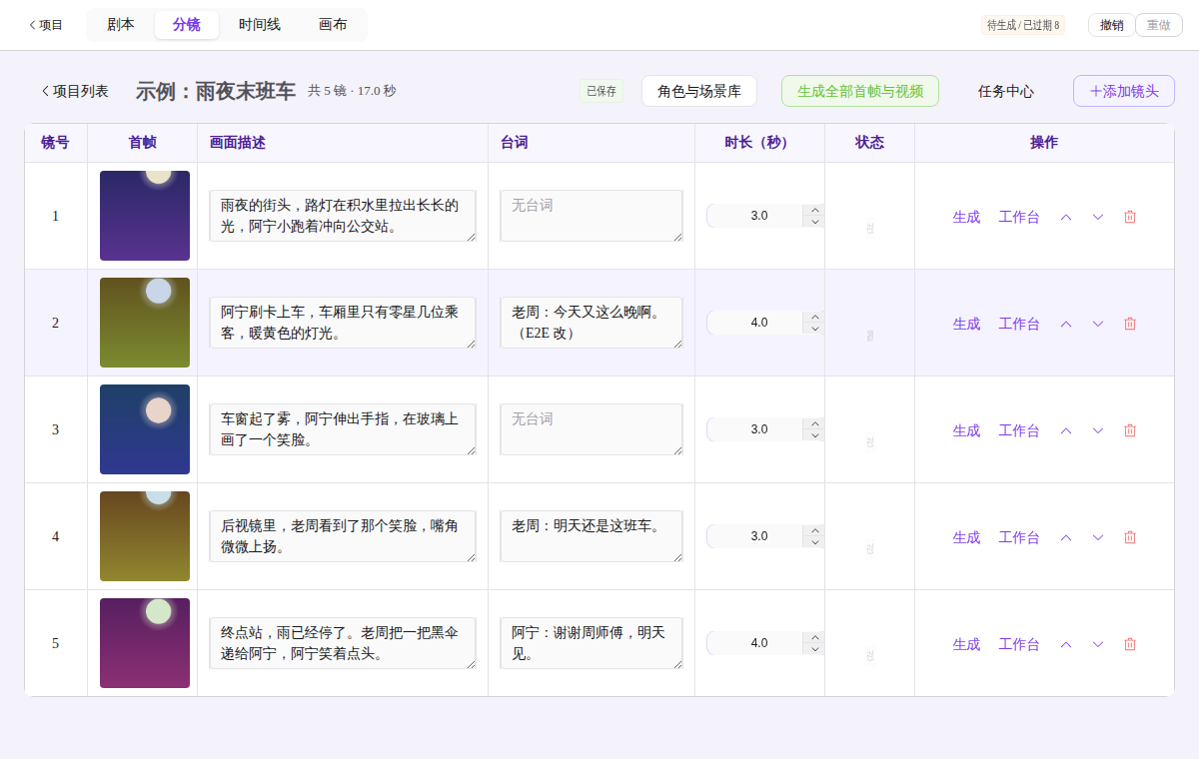Move shot 5 up with the arrow
Screen dimensions: 1199x759
tap(1066, 644)
